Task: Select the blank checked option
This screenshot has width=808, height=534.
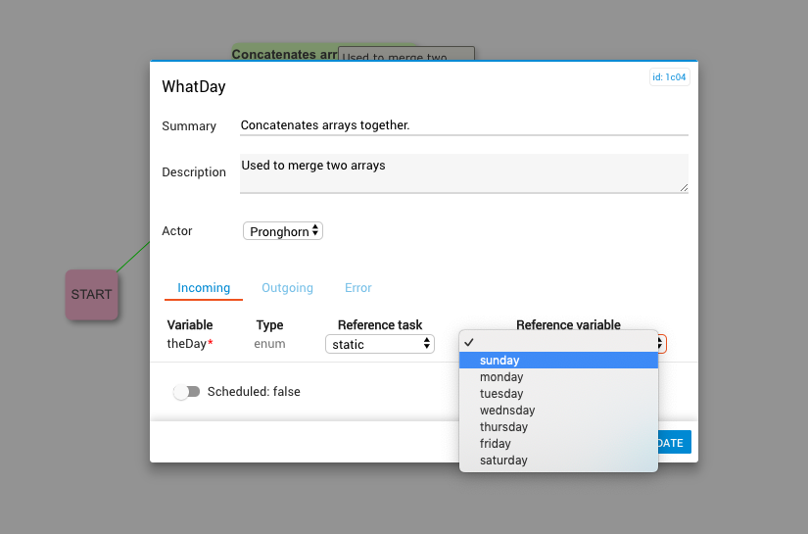Action: pos(558,342)
